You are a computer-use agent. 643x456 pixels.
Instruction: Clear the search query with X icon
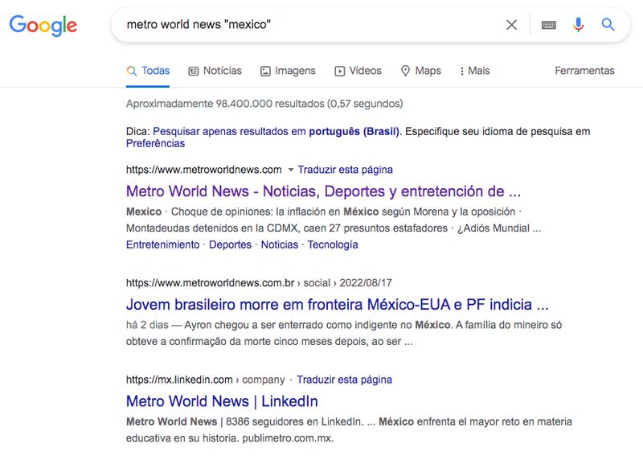point(511,25)
